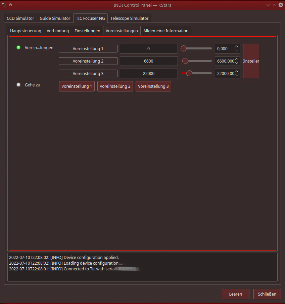
Task: Click the grey status light beside Gehe zu
Action: pyautogui.click(x=18, y=85)
